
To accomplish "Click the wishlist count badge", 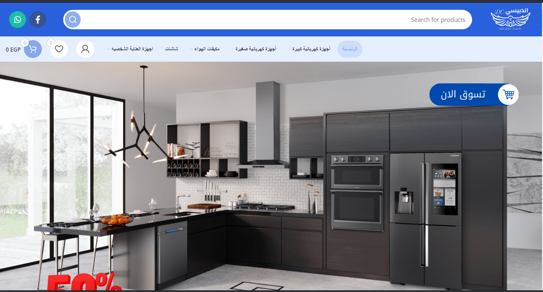I will (x=51, y=43).
